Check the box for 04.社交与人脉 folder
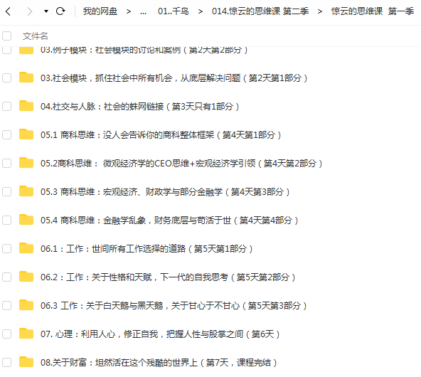Screen dimensions: 421x377 coord(6,106)
